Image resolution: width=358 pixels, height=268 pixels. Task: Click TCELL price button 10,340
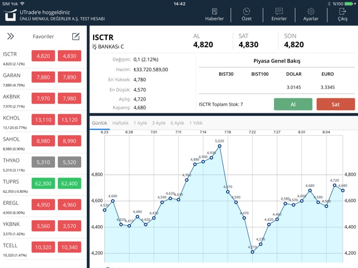pyautogui.click(x=70, y=247)
